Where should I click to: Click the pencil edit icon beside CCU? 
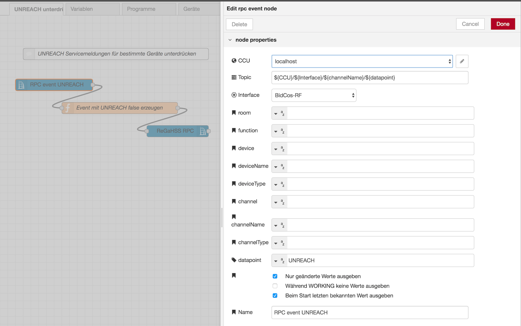coord(462,61)
